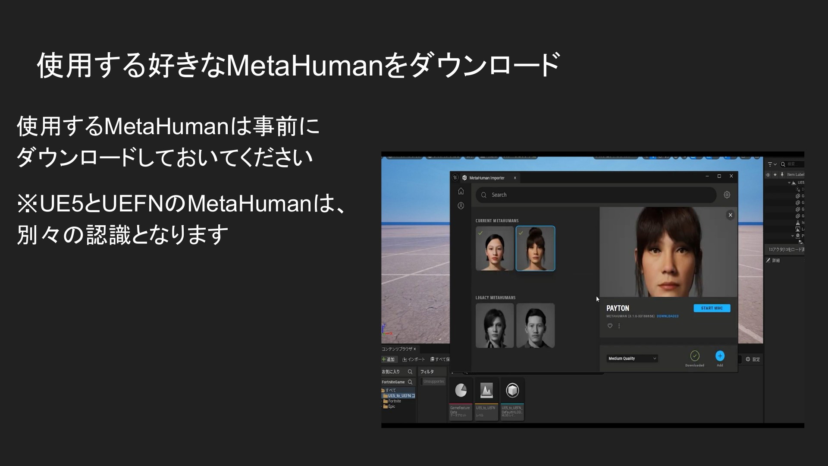Close the Payton preview panel

730,215
